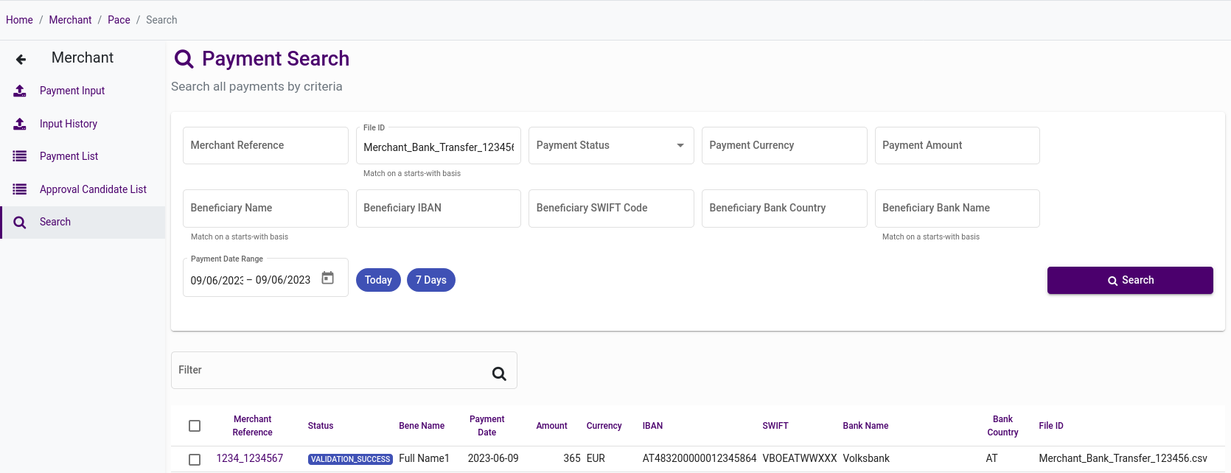The image size is (1231, 473).
Task: Select the 7 Days date range button
Action: point(430,280)
